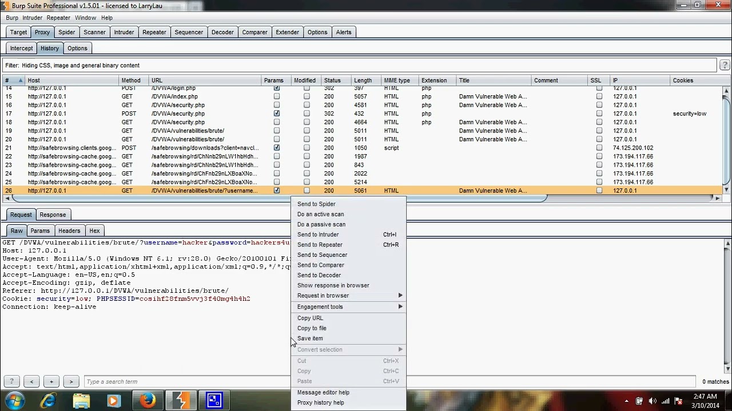This screenshot has height=411, width=732.
Task: Click the filter help question mark icon
Action: click(x=725, y=65)
